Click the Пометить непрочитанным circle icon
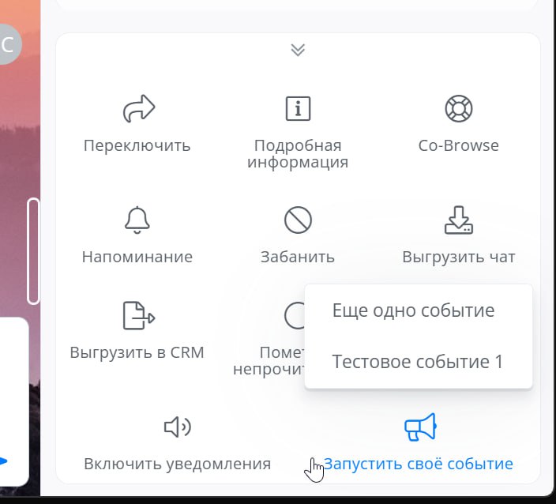This screenshot has height=504, width=556. coord(295,316)
